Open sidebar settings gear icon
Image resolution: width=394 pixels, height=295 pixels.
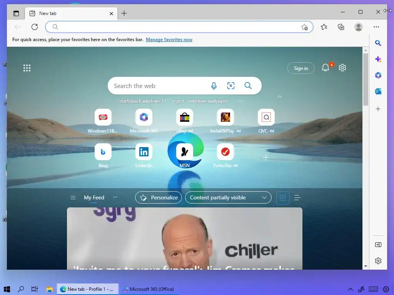[378, 261]
